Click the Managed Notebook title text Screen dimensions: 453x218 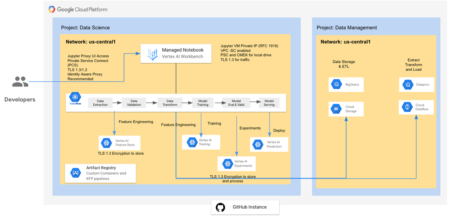coord(183,50)
